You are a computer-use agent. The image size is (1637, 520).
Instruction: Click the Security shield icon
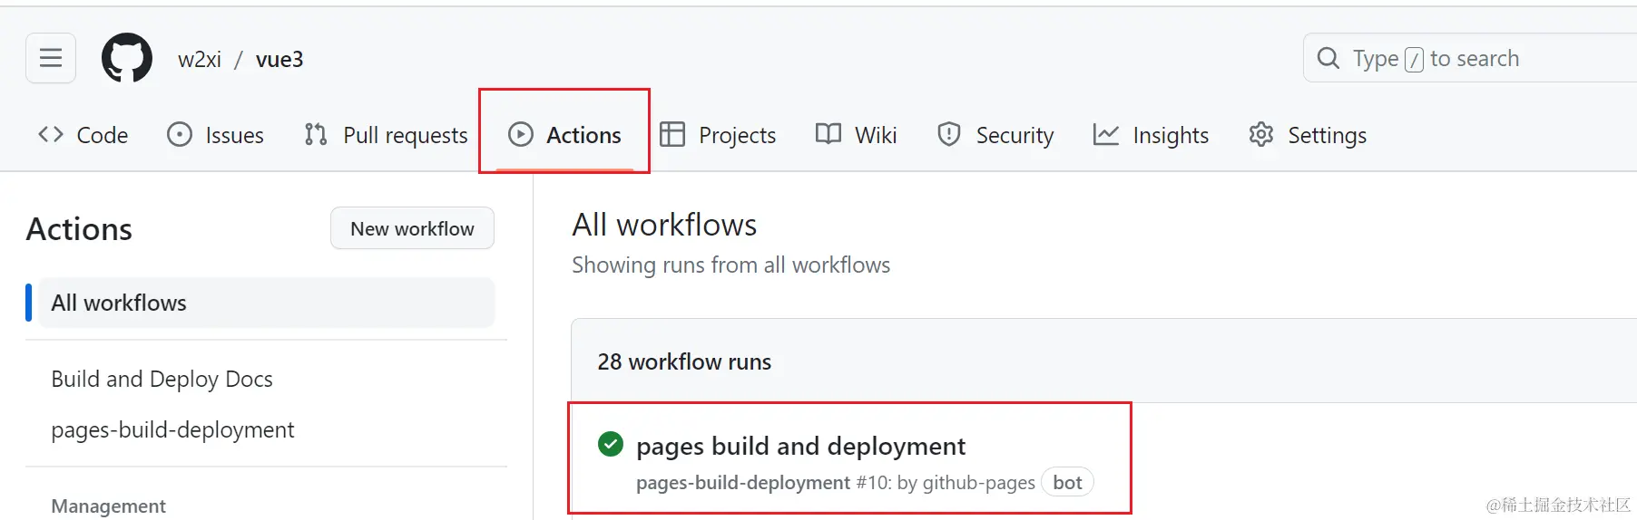click(949, 135)
